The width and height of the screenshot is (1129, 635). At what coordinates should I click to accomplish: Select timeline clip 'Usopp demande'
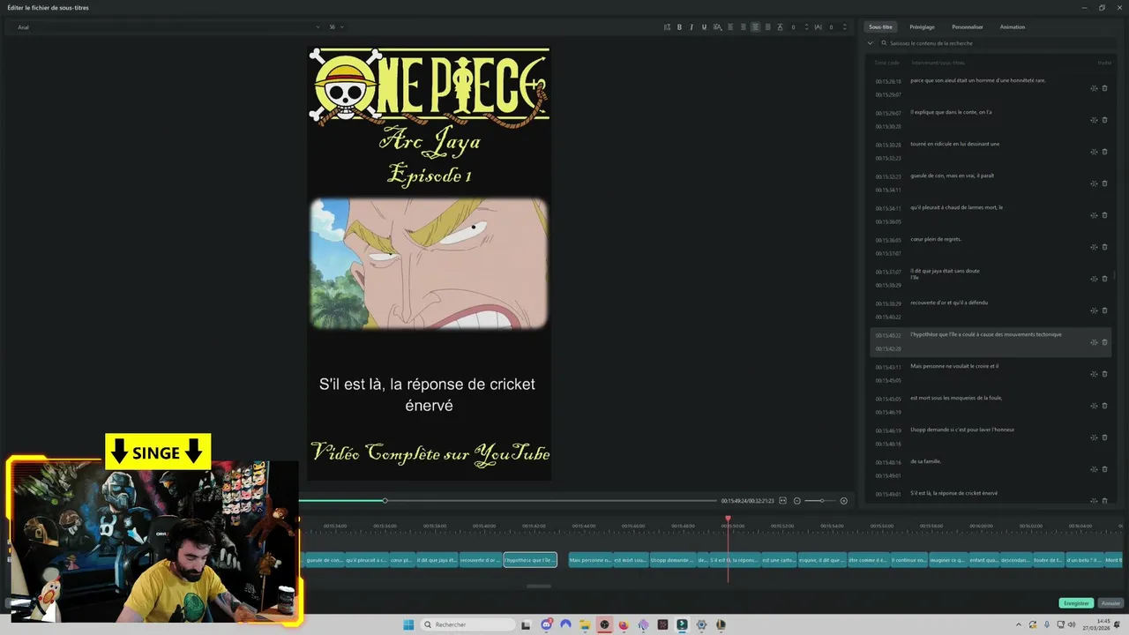673,560
